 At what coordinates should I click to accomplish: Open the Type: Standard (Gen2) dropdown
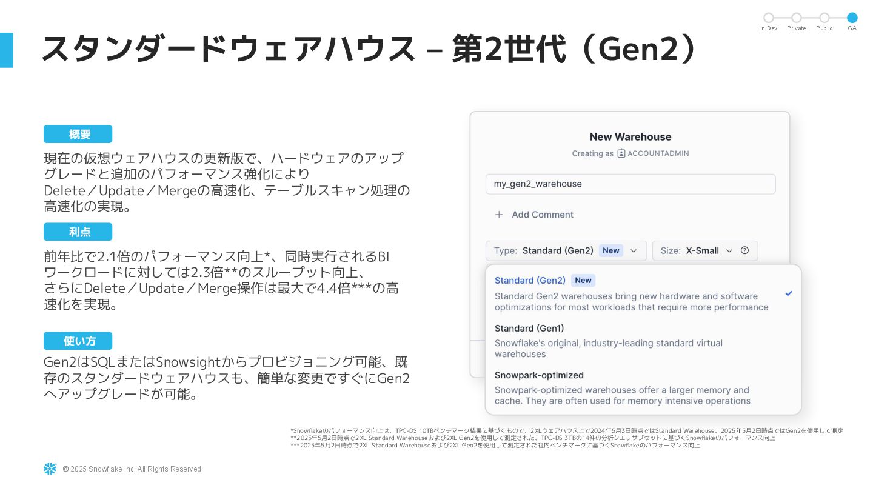566,251
